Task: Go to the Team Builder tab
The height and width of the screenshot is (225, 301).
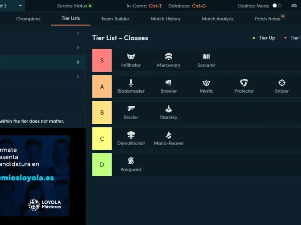Action: coord(115,19)
